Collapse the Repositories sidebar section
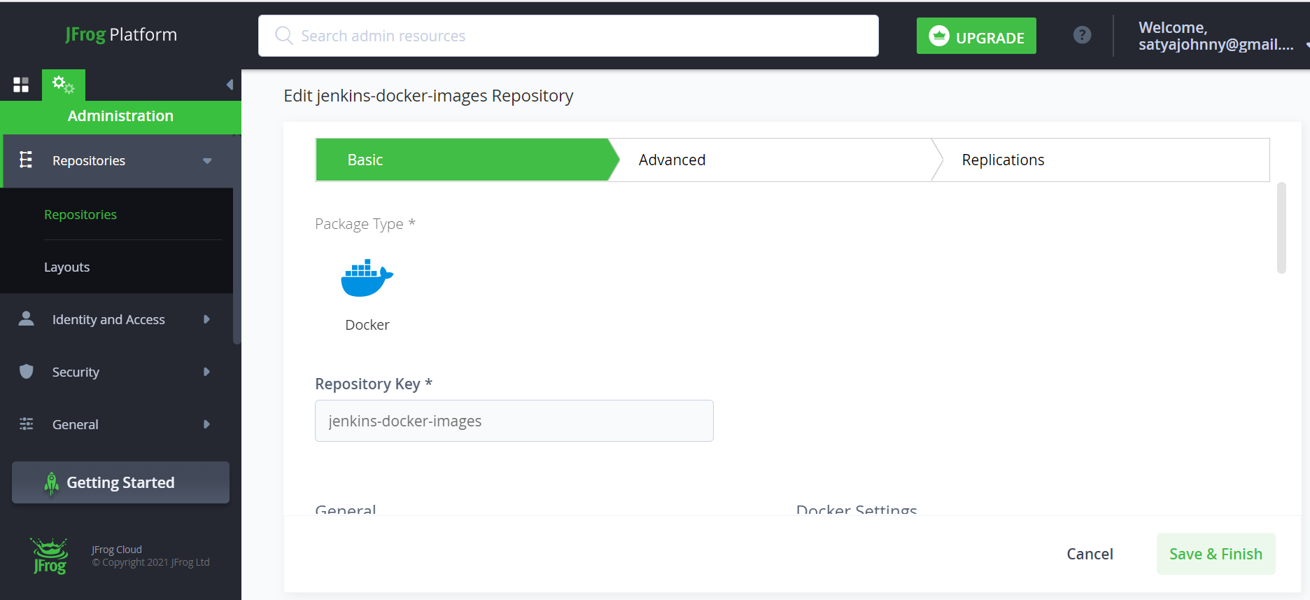 pyautogui.click(x=207, y=161)
